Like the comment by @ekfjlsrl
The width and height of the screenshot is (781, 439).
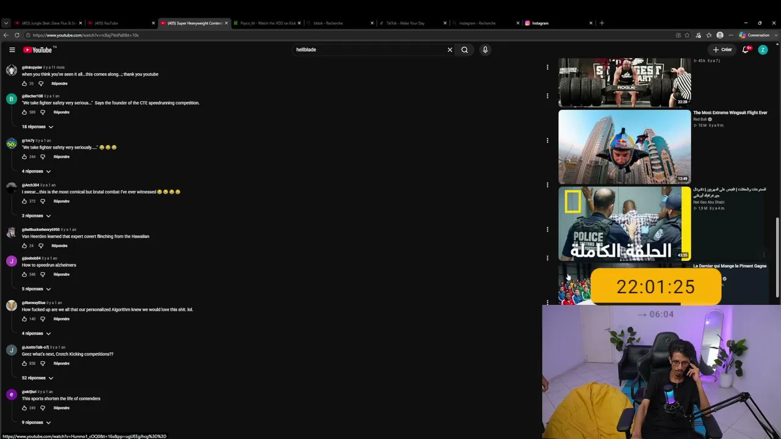coord(24,408)
